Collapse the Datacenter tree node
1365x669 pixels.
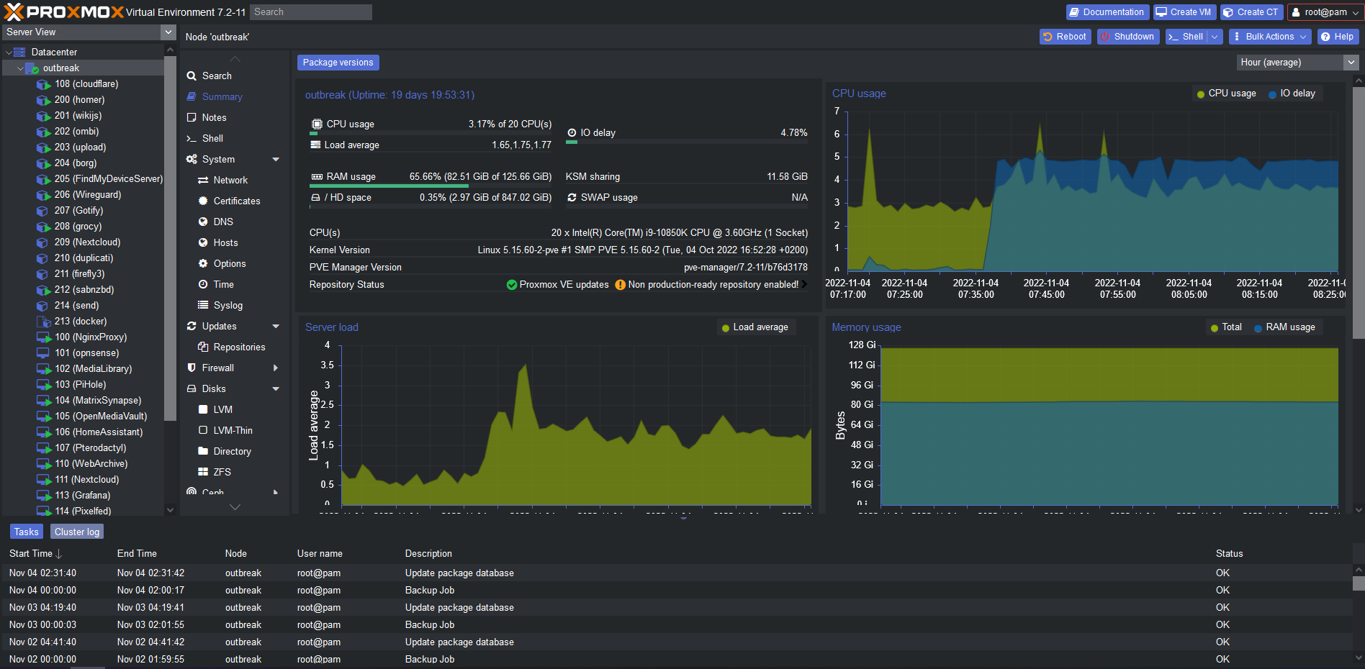tap(9, 52)
